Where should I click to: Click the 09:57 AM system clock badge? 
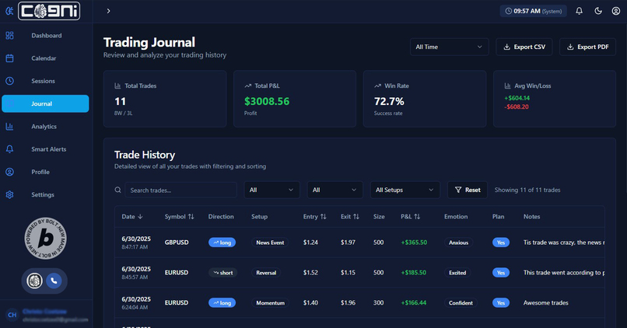(x=534, y=11)
